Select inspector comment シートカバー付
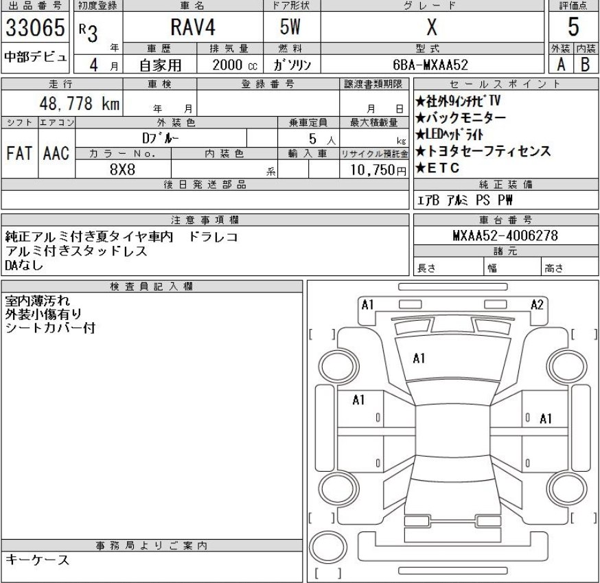The height and width of the screenshot is (583, 600). coord(50,328)
